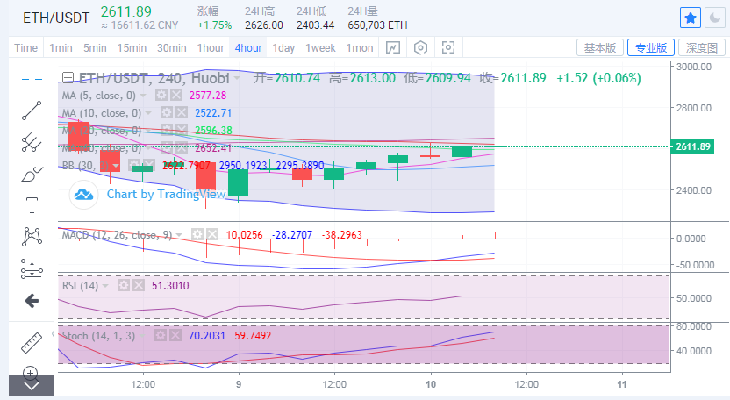The image size is (730, 400).
Task: Open MA 5 indicator settings gear
Action: 161,96
